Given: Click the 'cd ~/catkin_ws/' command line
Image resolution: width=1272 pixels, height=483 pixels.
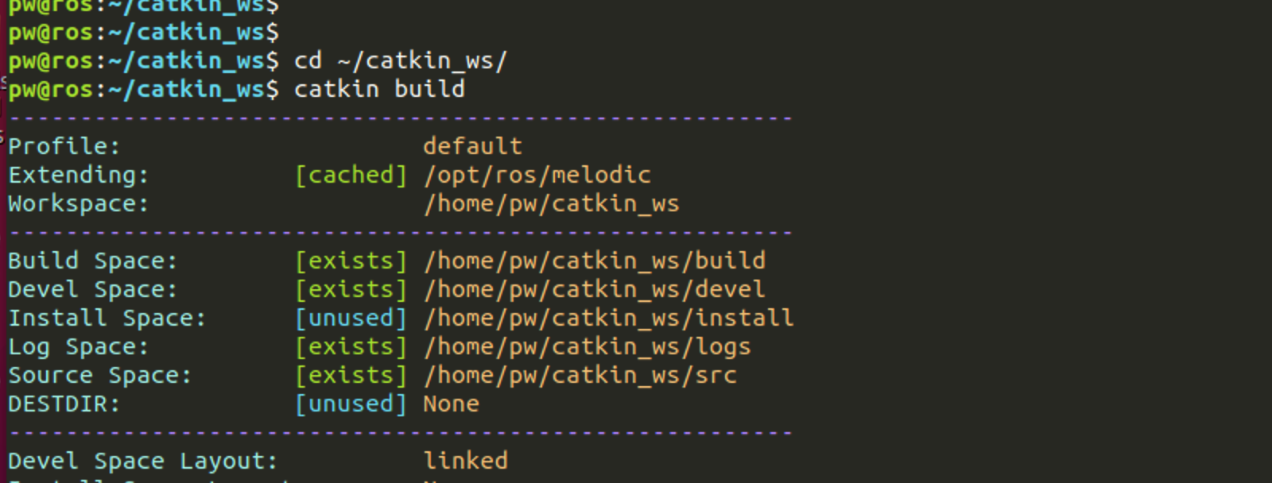Looking at the screenshot, I should pos(400,60).
